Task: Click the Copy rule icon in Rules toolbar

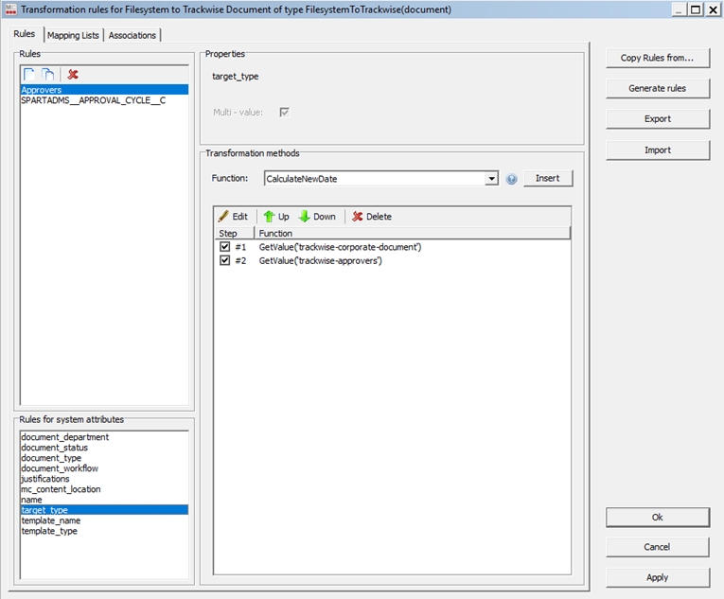Action: click(x=47, y=74)
